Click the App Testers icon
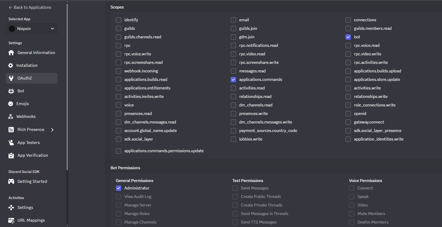The width and height of the screenshot is (442, 227). coord(11,143)
